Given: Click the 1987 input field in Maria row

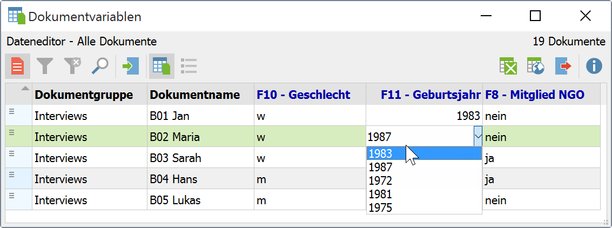Looking at the screenshot, I should [420, 137].
